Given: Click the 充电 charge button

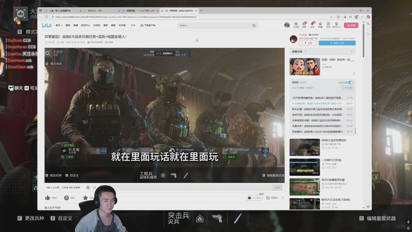Looking at the screenshot, I should (x=307, y=43).
